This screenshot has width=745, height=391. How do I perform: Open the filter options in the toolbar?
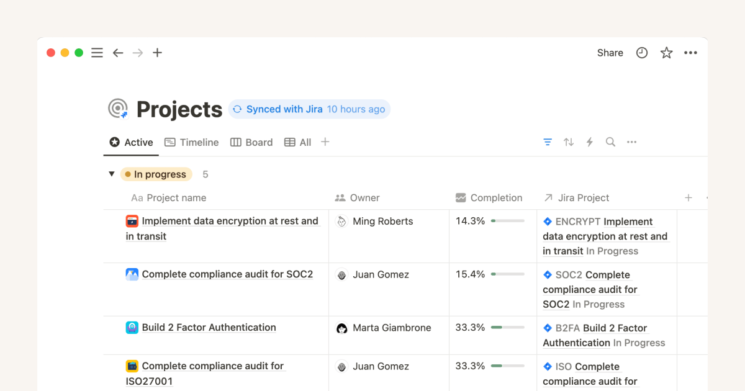click(548, 142)
